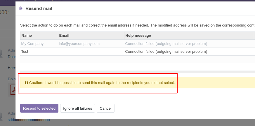Click My Company's Connection failed message
Viewport: 255px width, 126px height.
pos(166,44)
